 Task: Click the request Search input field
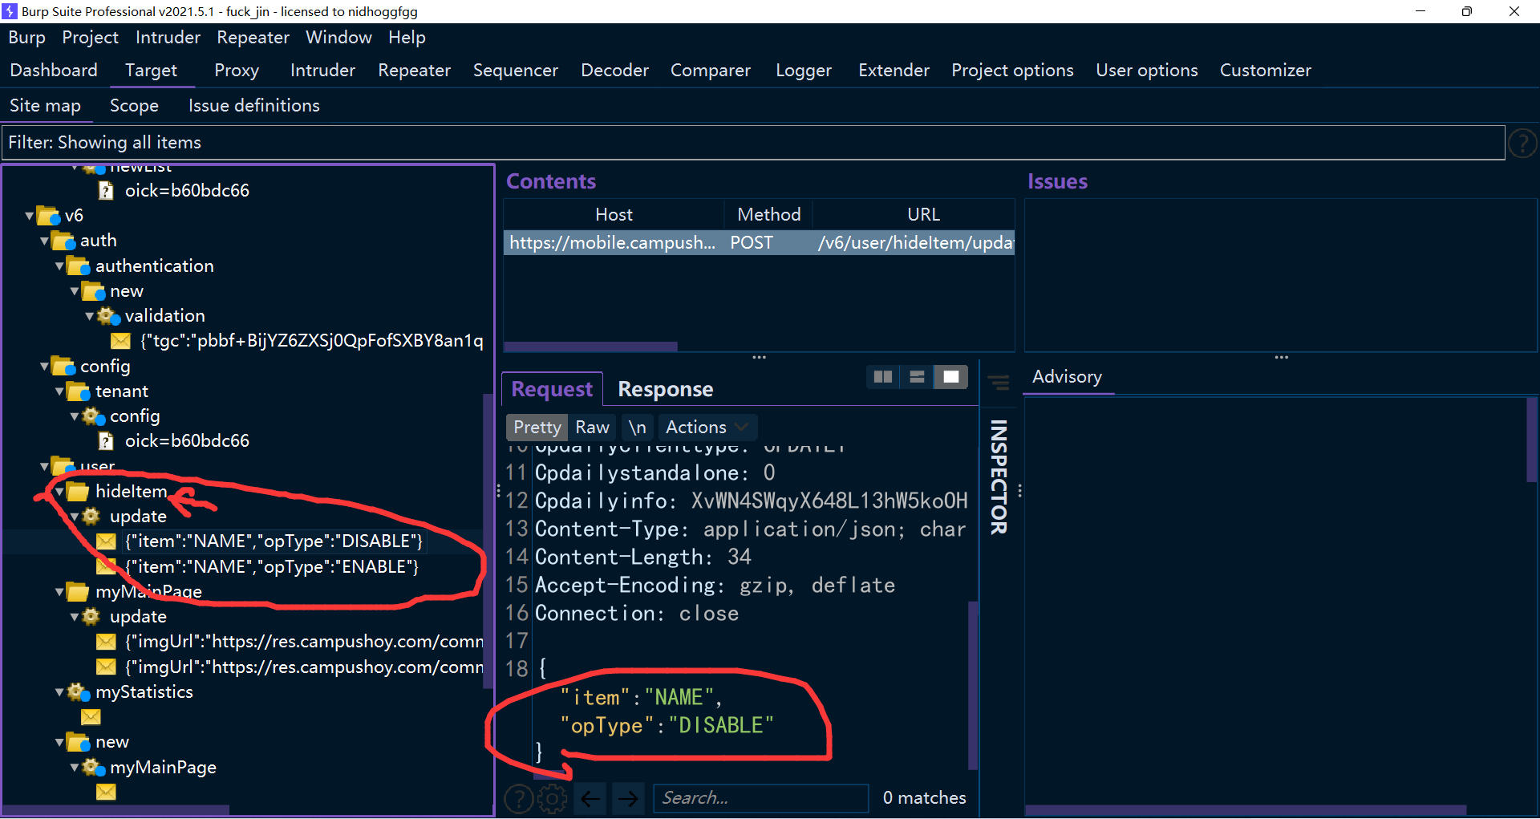(x=760, y=798)
